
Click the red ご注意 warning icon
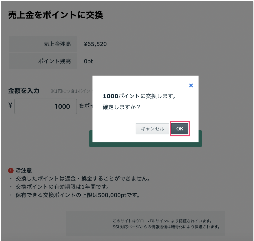pyautogui.click(x=11, y=170)
